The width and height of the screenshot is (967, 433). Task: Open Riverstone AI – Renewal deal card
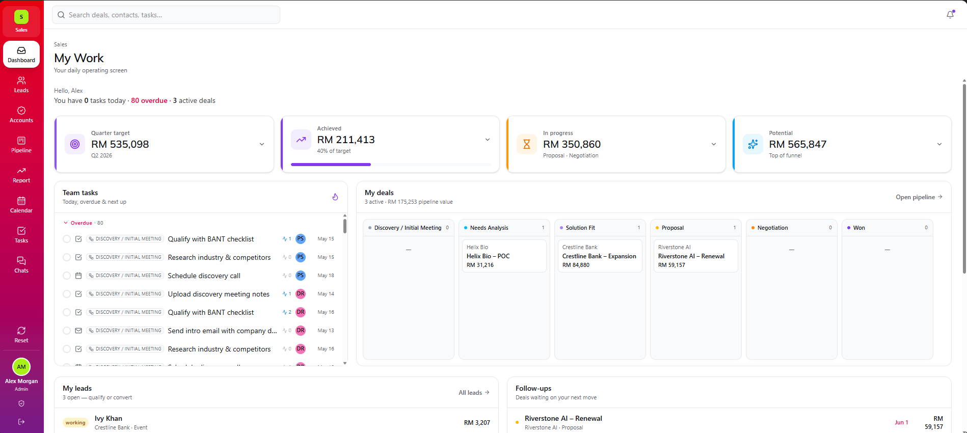coord(696,256)
